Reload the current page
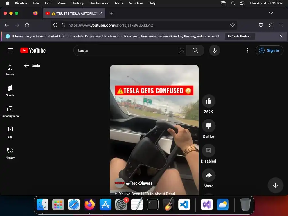The height and width of the screenshot is (216, 288). (27, 25)
